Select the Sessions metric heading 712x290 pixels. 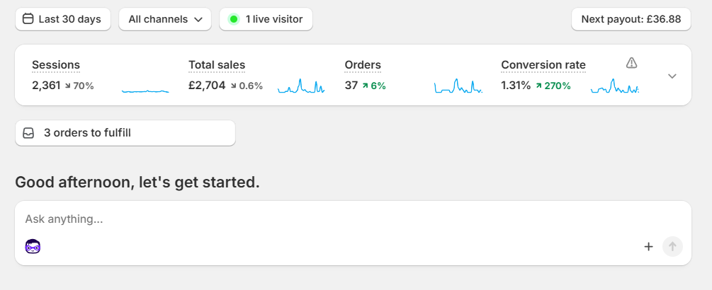[x=56, y=65]
